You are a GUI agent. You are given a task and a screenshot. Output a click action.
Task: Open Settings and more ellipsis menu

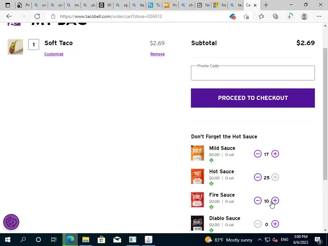(x=319, y=16)
